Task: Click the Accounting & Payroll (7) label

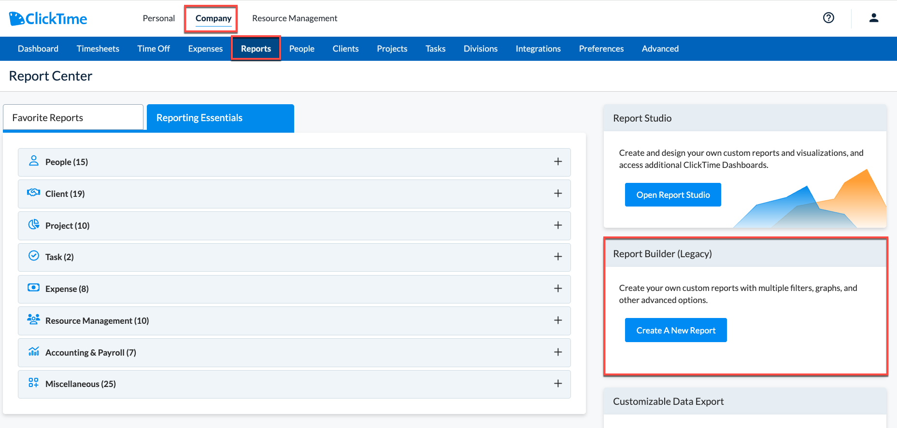Action: click(x=91, y=353)
